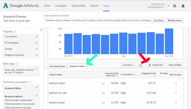Viewport: 191px width, 109px height.
Task: Click the product or service field
Action: coord(98,21)
